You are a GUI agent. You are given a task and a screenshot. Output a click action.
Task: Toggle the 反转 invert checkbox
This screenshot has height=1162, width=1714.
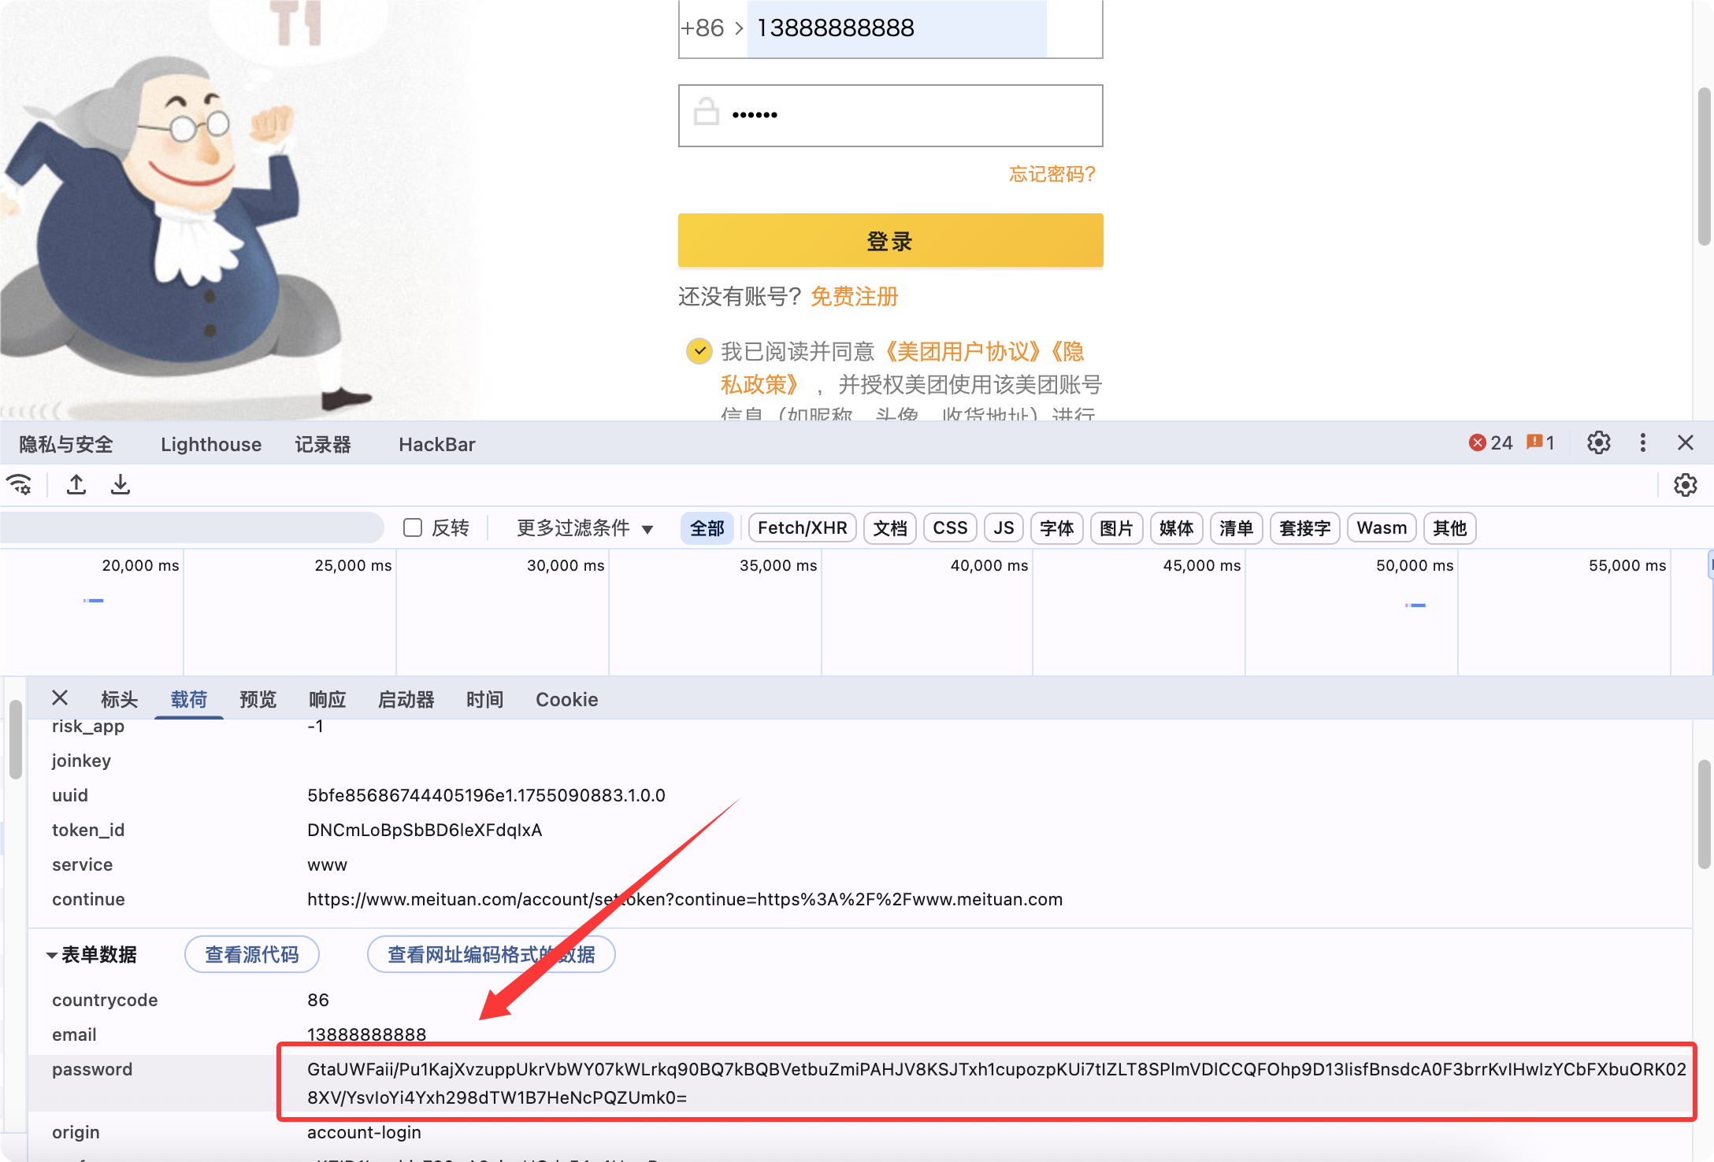point(413,527)
